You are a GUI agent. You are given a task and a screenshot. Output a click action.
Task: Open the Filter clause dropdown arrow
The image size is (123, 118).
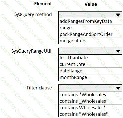pos(118,88)
